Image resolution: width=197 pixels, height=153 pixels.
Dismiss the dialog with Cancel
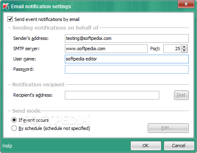pos(179,146)
